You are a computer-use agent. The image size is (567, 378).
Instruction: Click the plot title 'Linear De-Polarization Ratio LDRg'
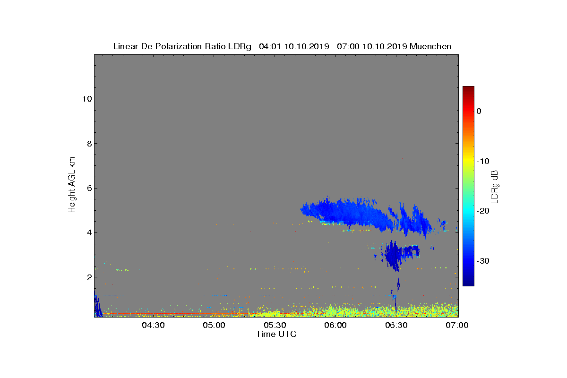(x=183, y=46)
